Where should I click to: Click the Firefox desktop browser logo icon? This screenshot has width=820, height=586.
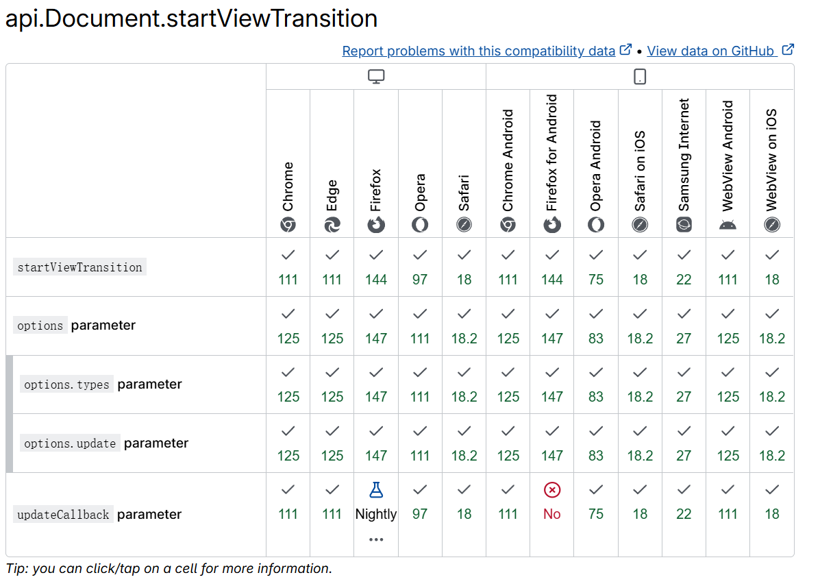376,224
